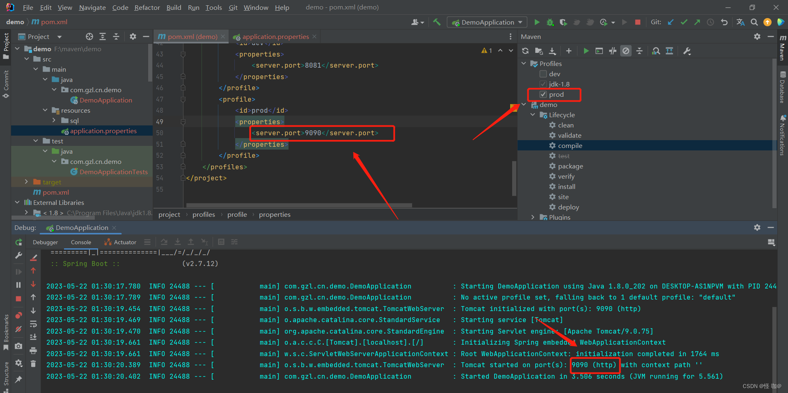Open Project panel gear options

point(133,36)
